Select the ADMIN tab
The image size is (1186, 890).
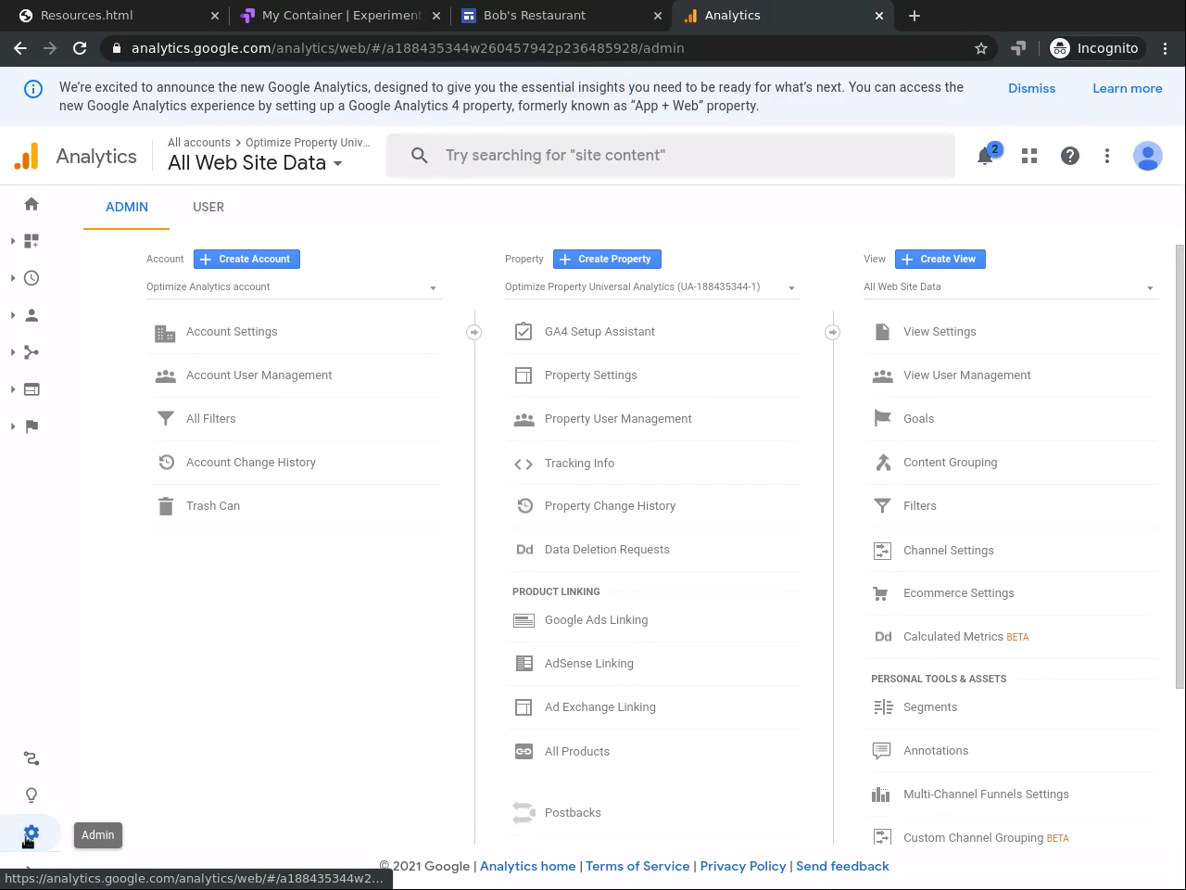[127, 207]
